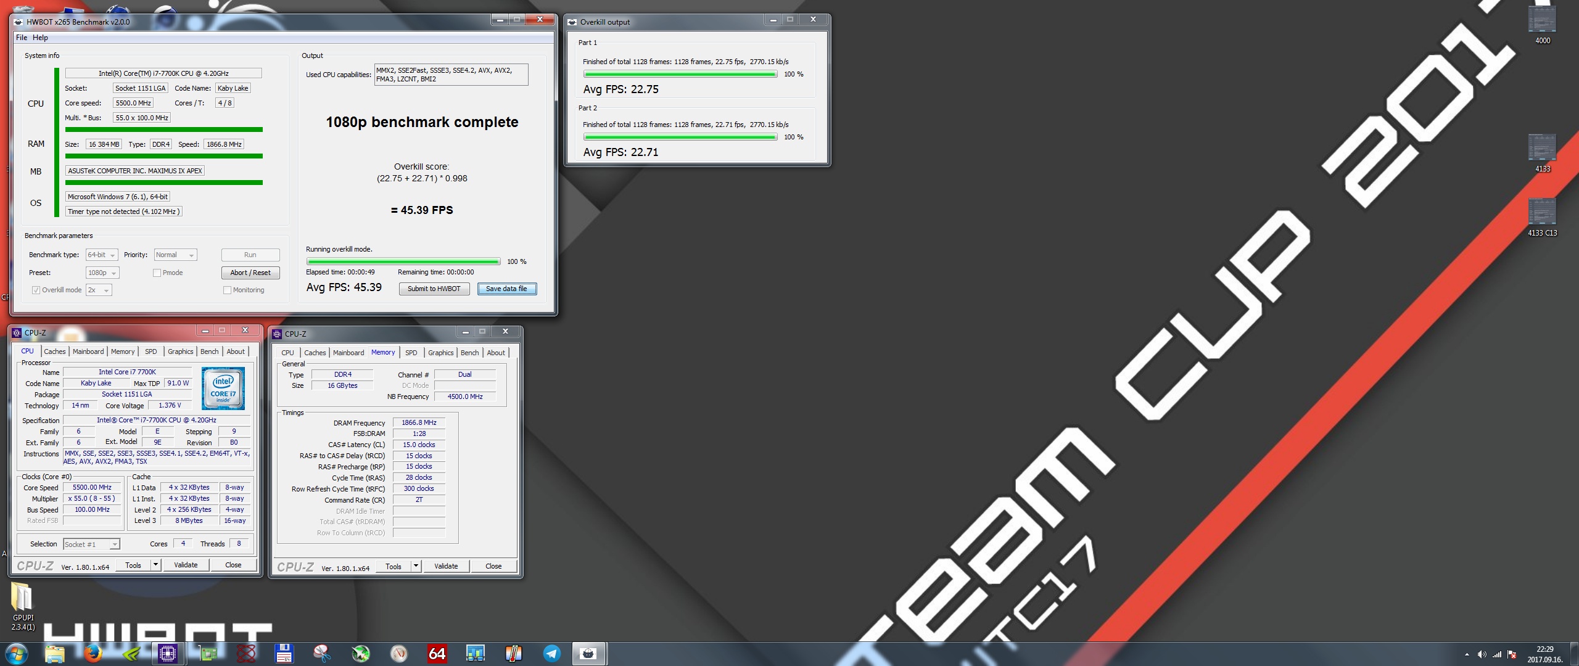The width and height of the screenshot is (1579, 666).
Task: Select the 4133 C13 desktop icon
Action: click(1542, 217)
